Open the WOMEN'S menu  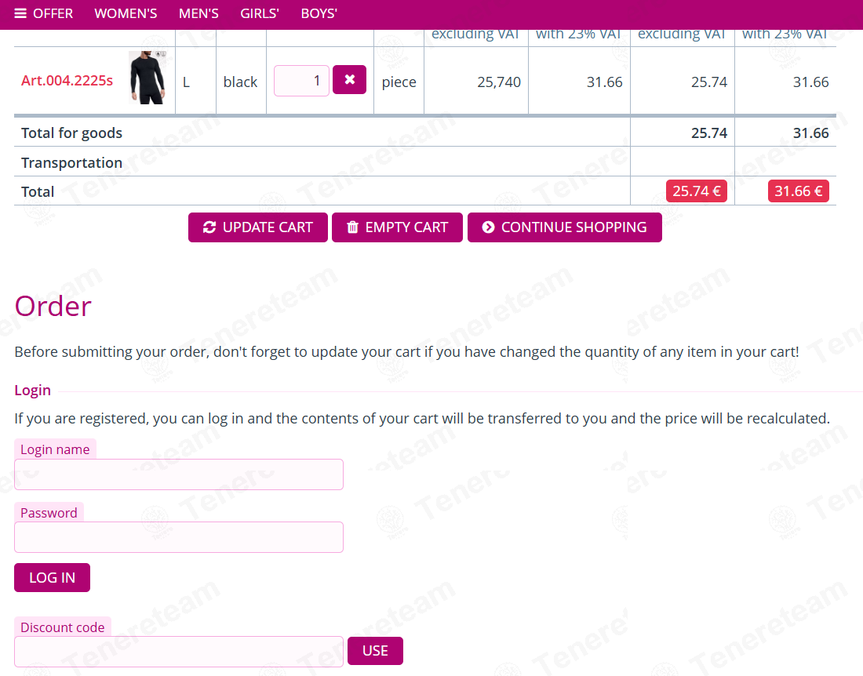(126, 14)
